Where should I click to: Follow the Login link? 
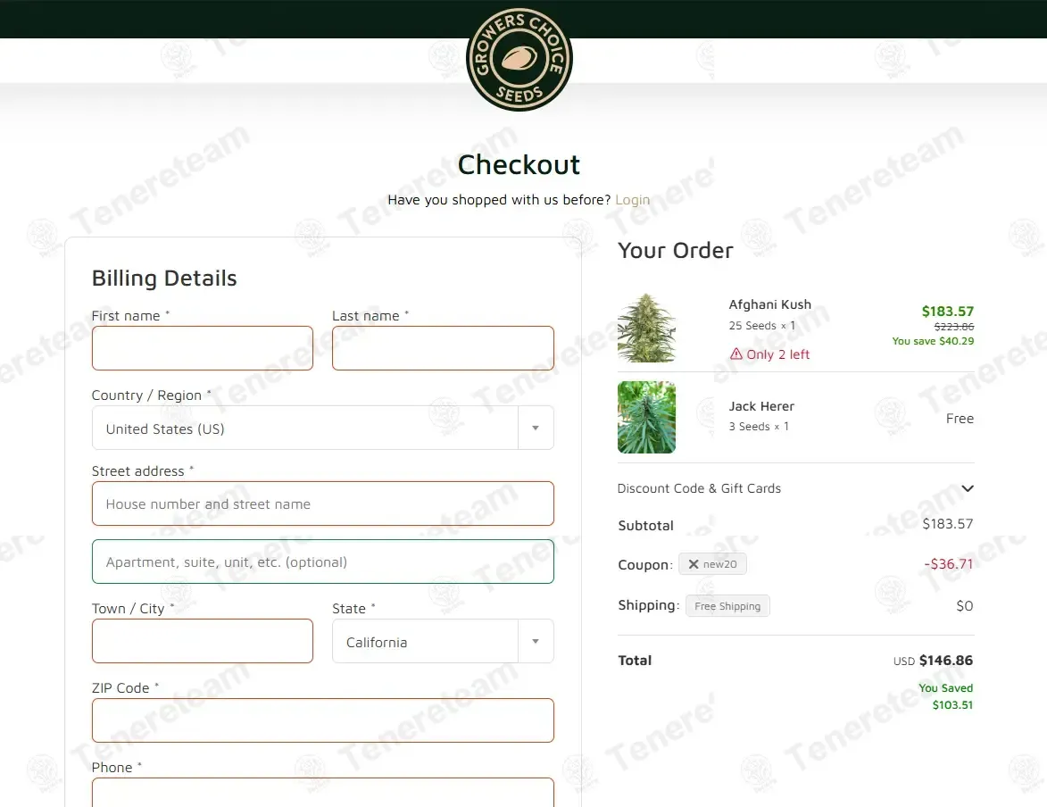tap(632, 200)
